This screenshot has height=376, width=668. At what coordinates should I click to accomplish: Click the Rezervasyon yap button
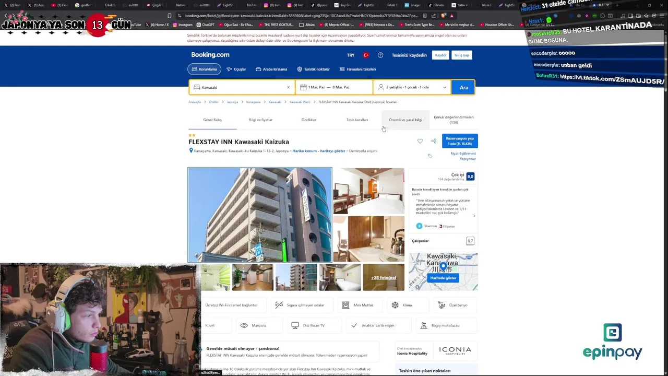tap(460, 141)
